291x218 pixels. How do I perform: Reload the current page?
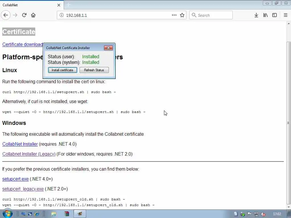pyautogui.click(x=24, y=15)
